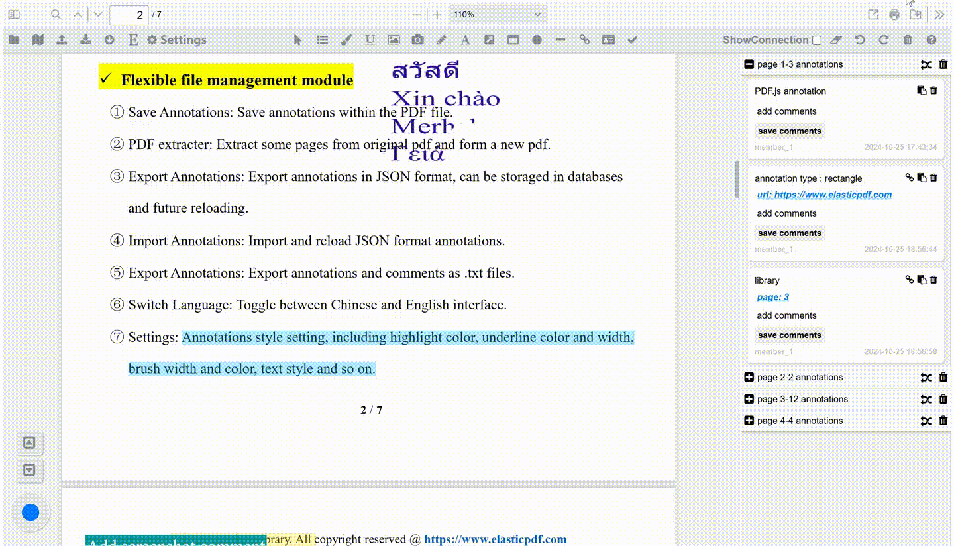
Task: Open the Settings menu
Action: (x=177, y=40)
